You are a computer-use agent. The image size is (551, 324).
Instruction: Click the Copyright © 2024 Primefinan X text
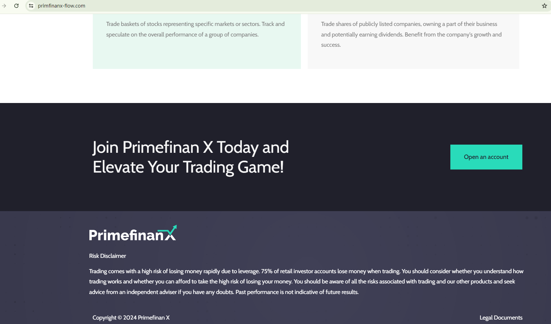[x=131, y=318]
